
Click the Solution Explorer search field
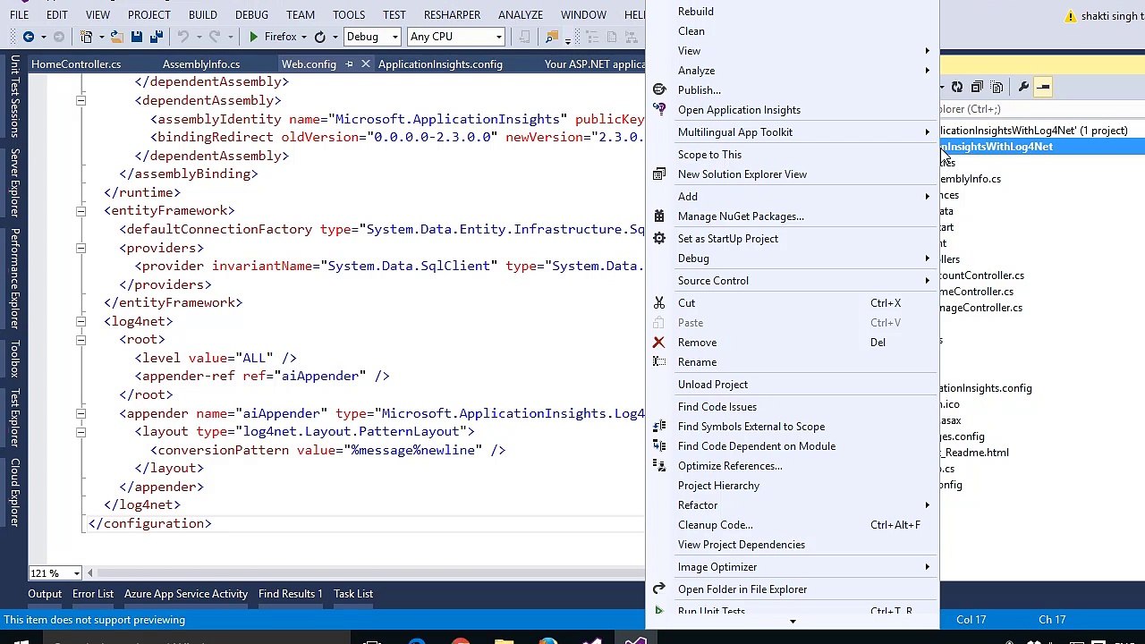(x=1042, y=109)
